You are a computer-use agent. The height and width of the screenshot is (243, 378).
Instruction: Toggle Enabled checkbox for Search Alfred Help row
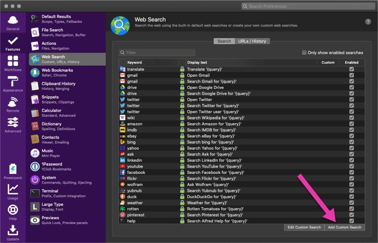pos(352,221)
